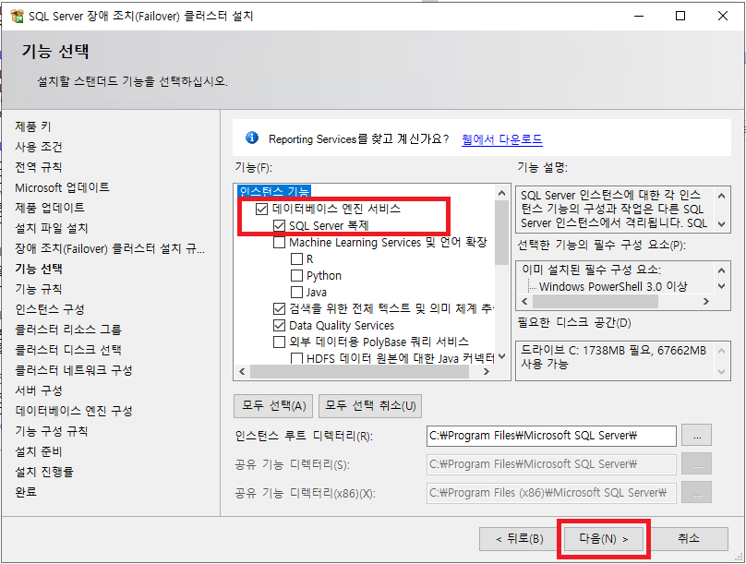746x564 pixels.
Task: Select the 완료 step
Action: coord(26,492)
